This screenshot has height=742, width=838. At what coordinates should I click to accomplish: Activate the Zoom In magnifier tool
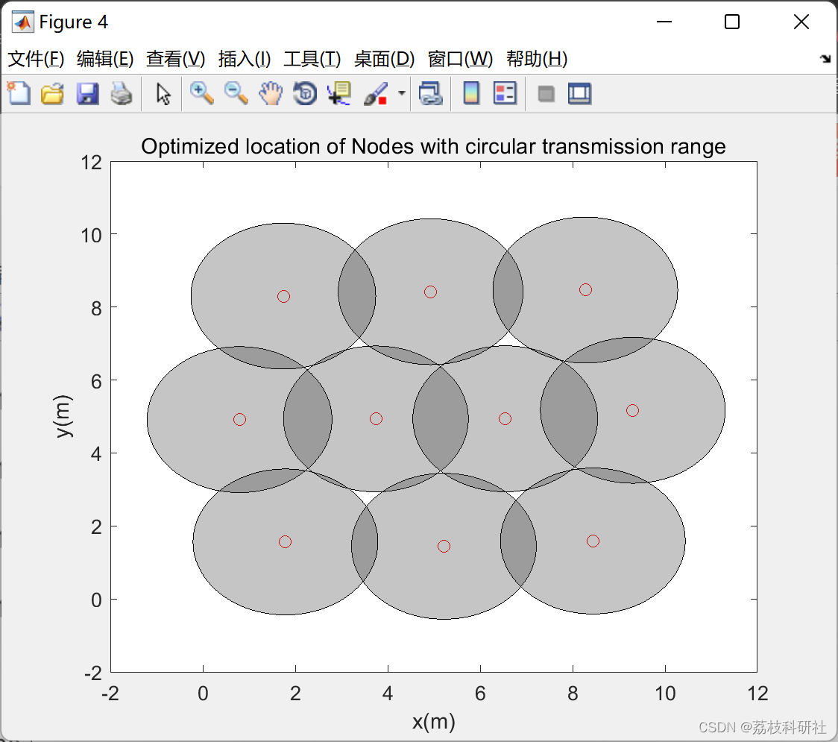(201, 93)
